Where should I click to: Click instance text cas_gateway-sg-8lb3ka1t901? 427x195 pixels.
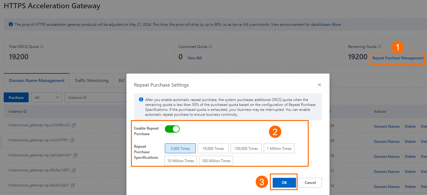[x=39, y=170]
